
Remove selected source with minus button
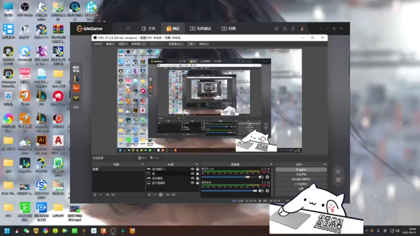pyautogui.click(x=155, y=195)
